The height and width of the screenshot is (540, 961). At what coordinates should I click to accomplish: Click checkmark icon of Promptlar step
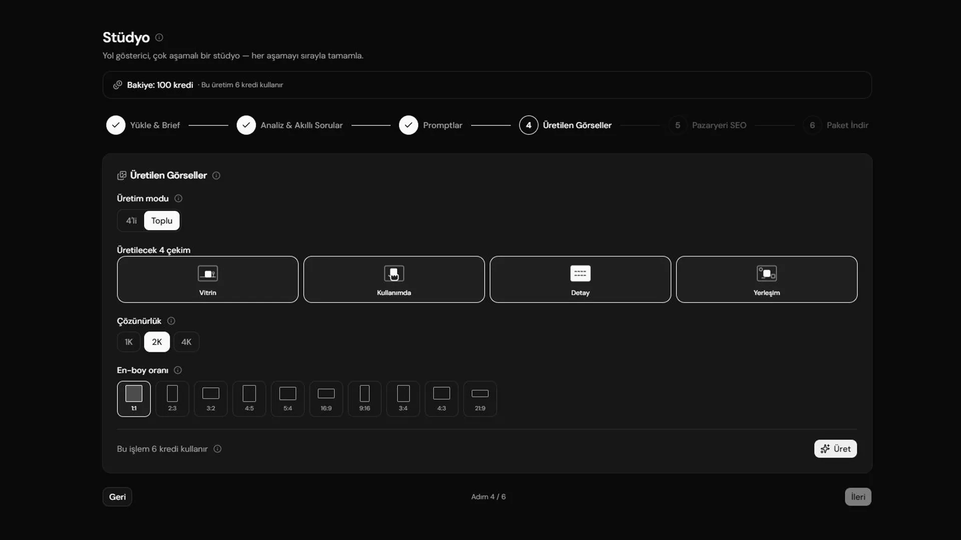408,125
